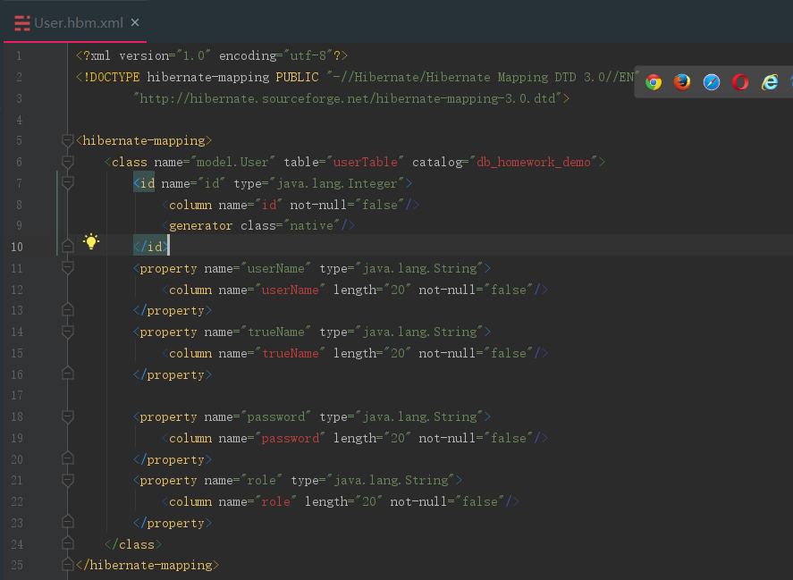The width and height of the screenshot is (793, 580).
Task: Click the "model.User" class name value
Action: pos(232,162)
